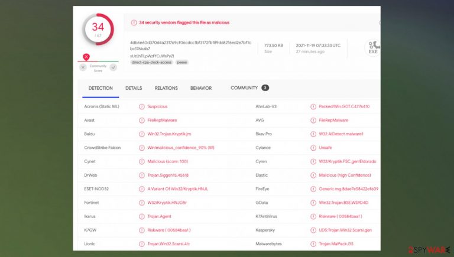
Task: Click Malicious (score: 100) Cynet result
Action: 168,161
